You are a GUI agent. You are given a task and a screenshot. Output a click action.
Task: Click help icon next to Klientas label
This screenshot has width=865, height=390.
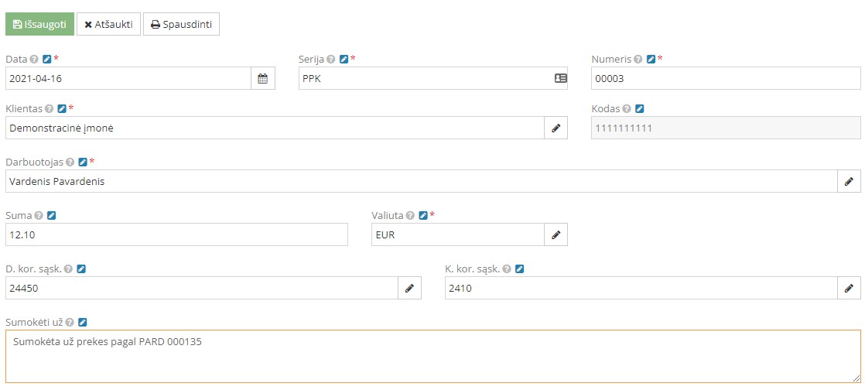(x=49, y=109)
